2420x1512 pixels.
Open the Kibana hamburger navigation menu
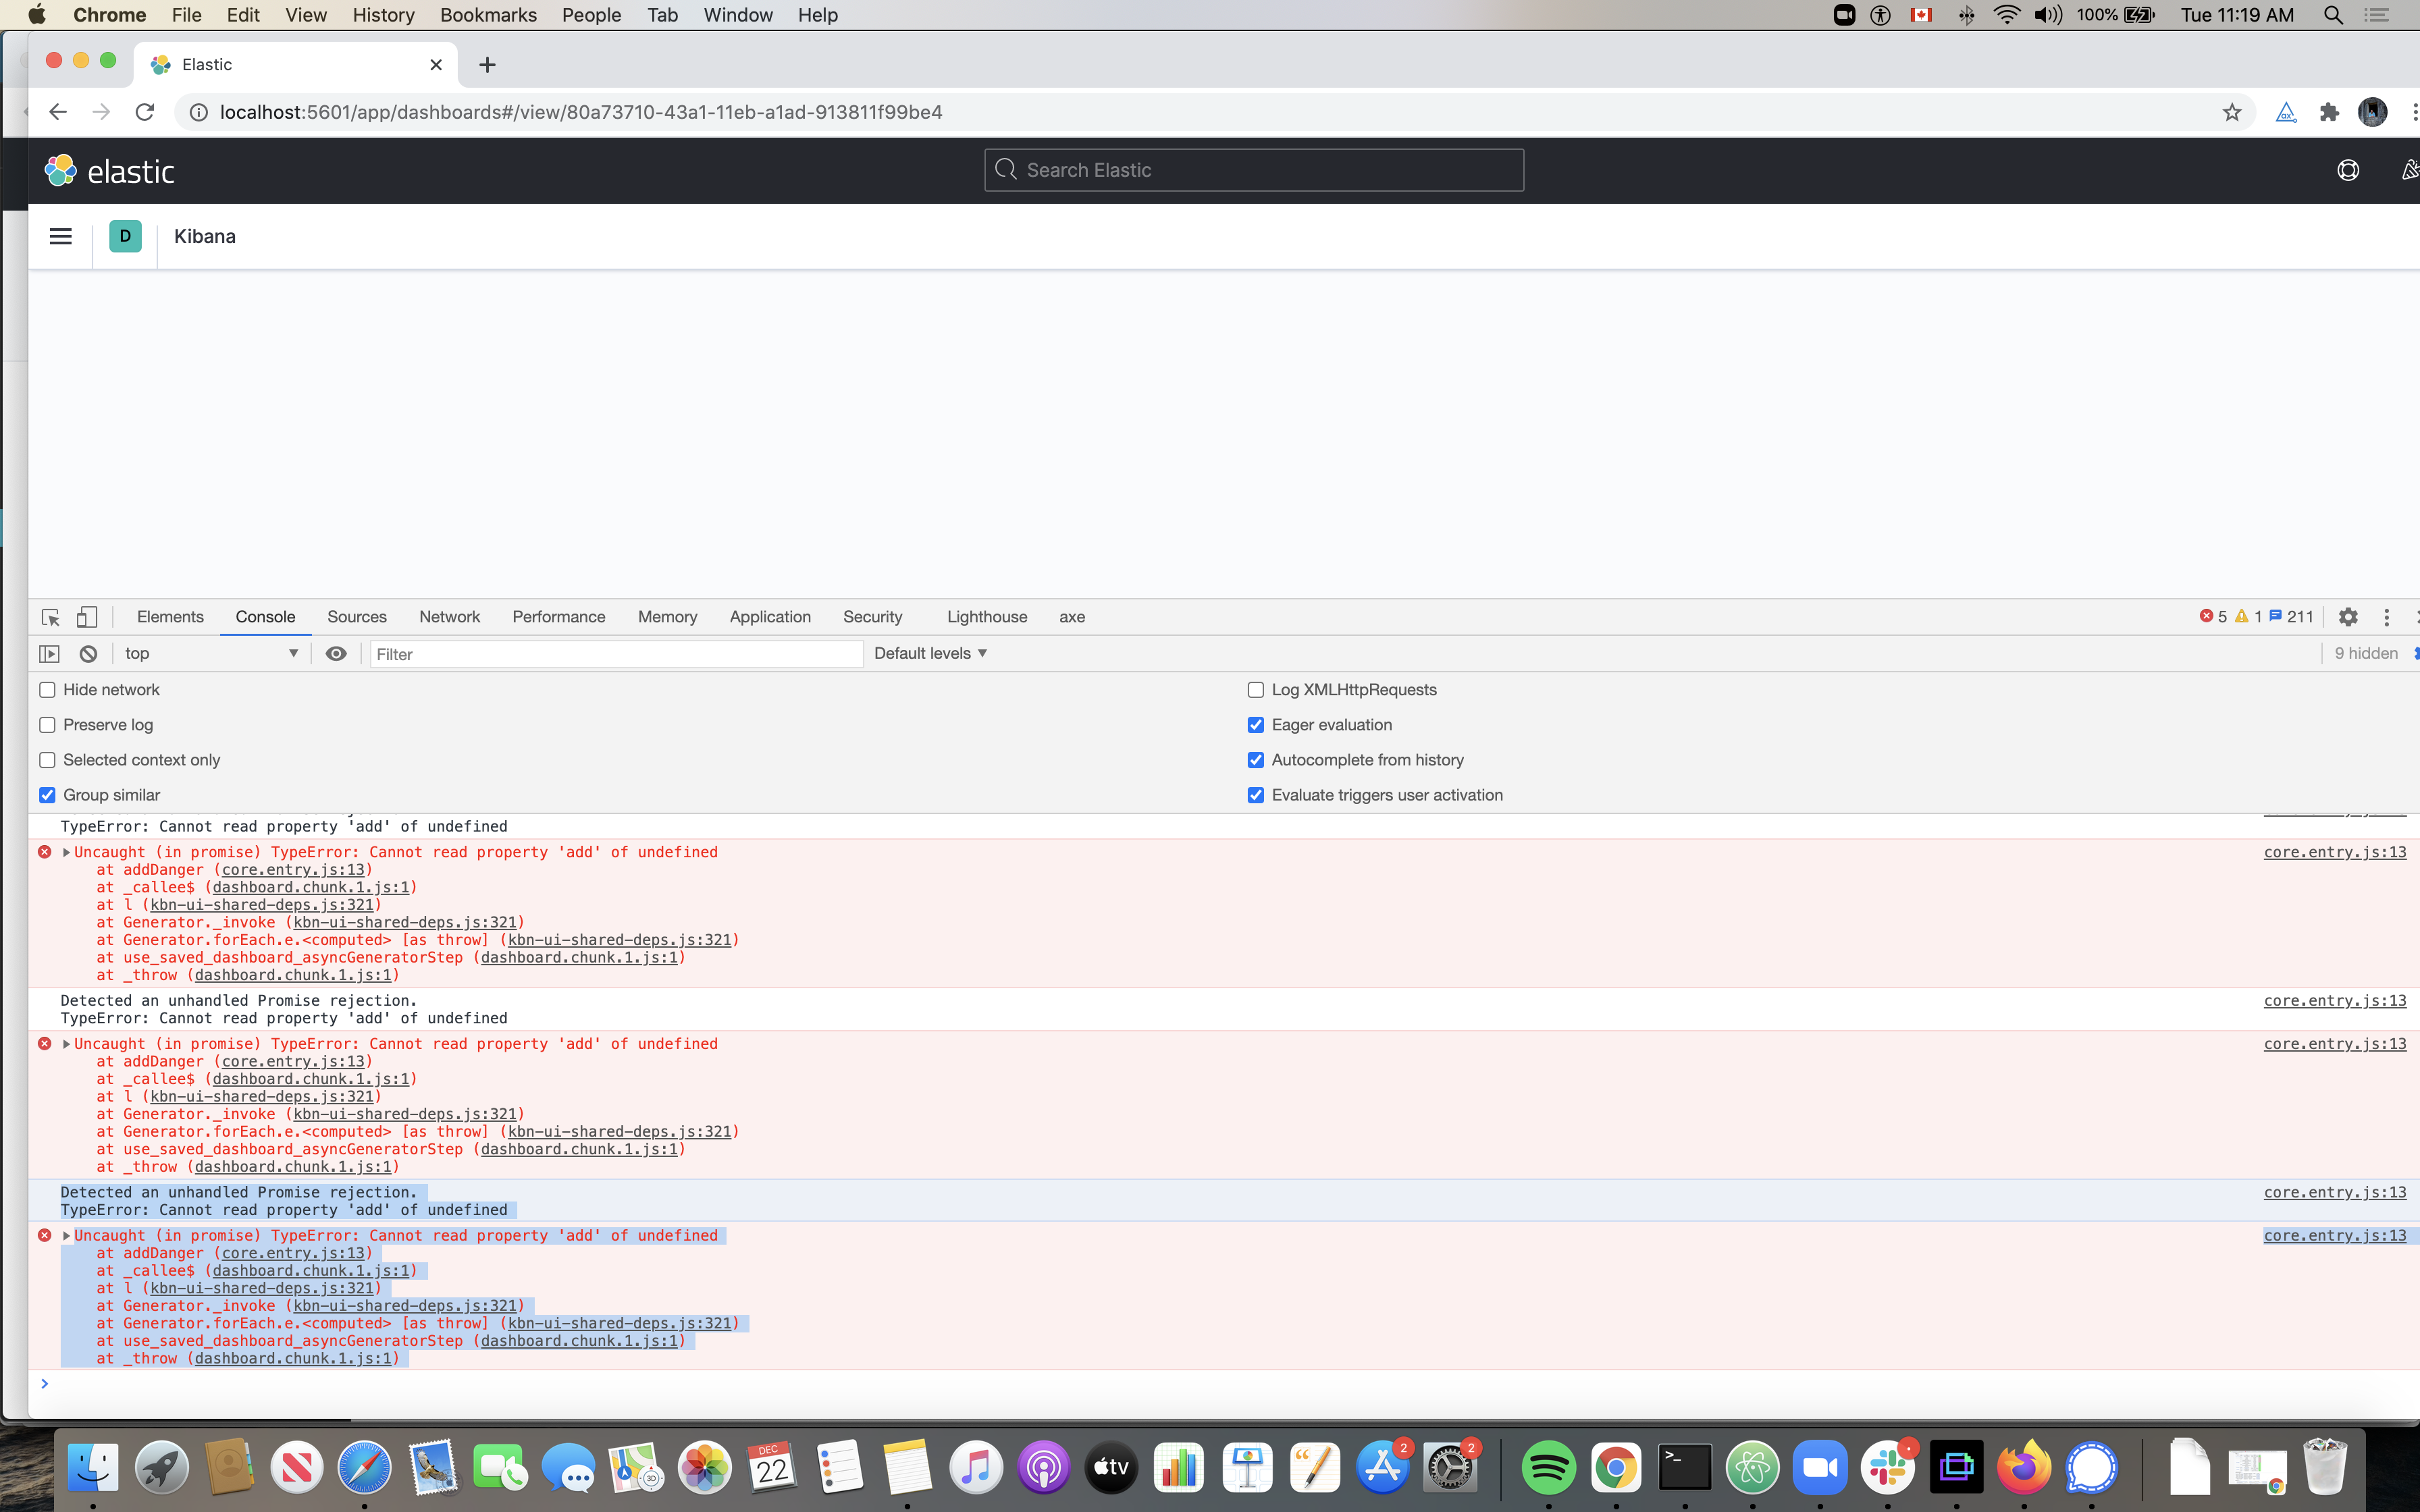60,236
